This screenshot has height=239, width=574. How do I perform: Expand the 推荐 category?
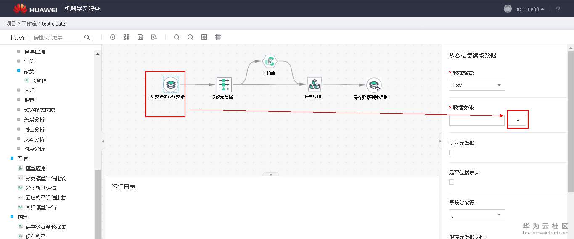(19, 100)
